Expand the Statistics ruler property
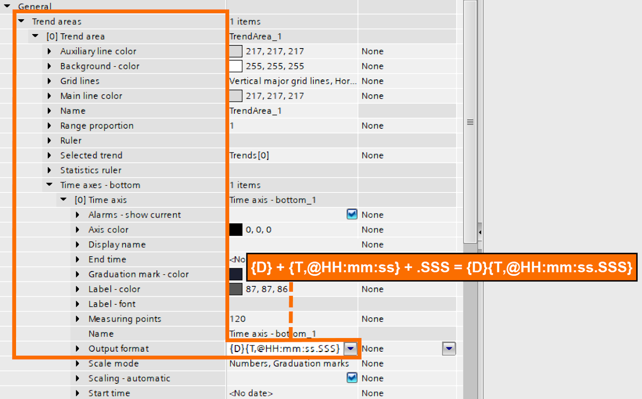The height and width of the screenshot is (399, 642). (x=49, y=170)
